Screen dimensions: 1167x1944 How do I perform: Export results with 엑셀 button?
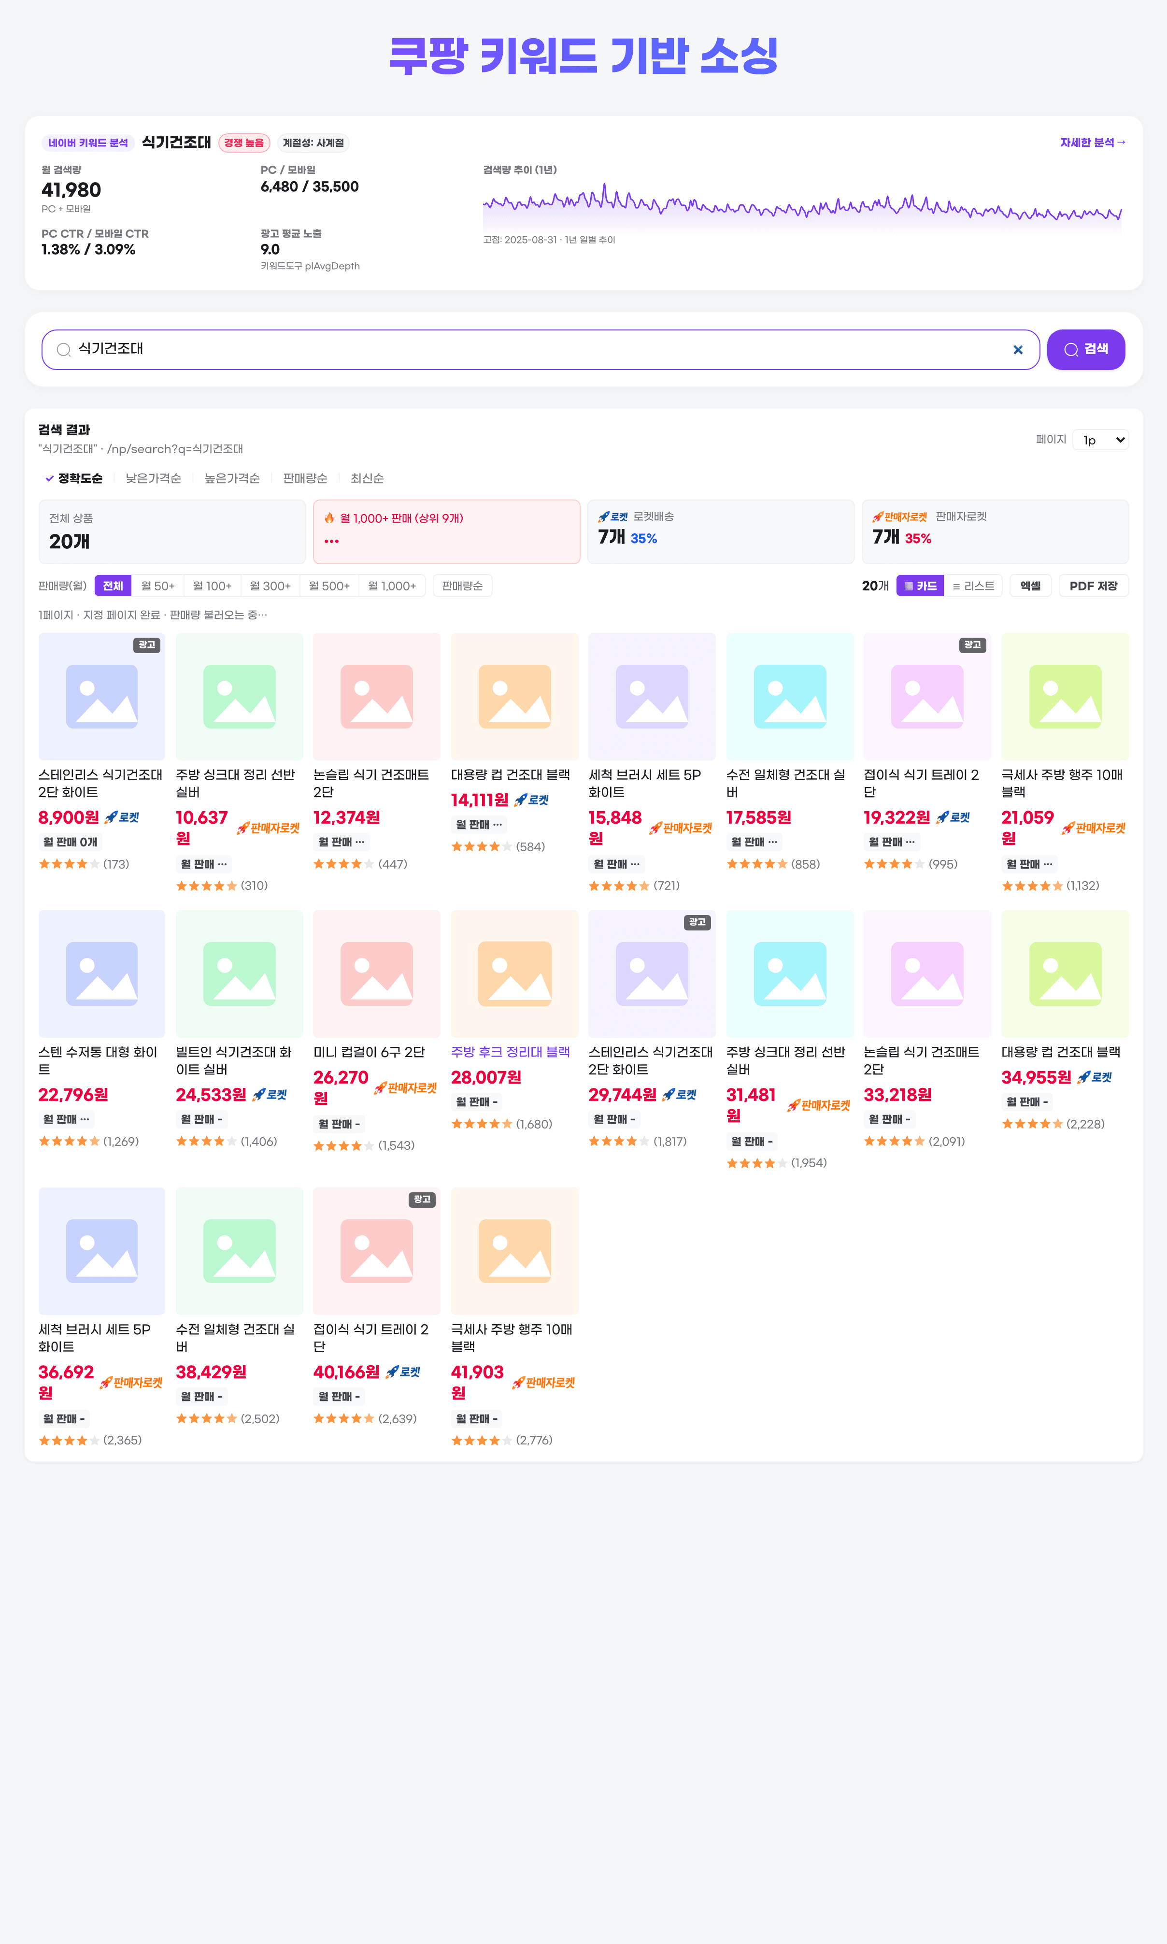tap(1030, 586)
